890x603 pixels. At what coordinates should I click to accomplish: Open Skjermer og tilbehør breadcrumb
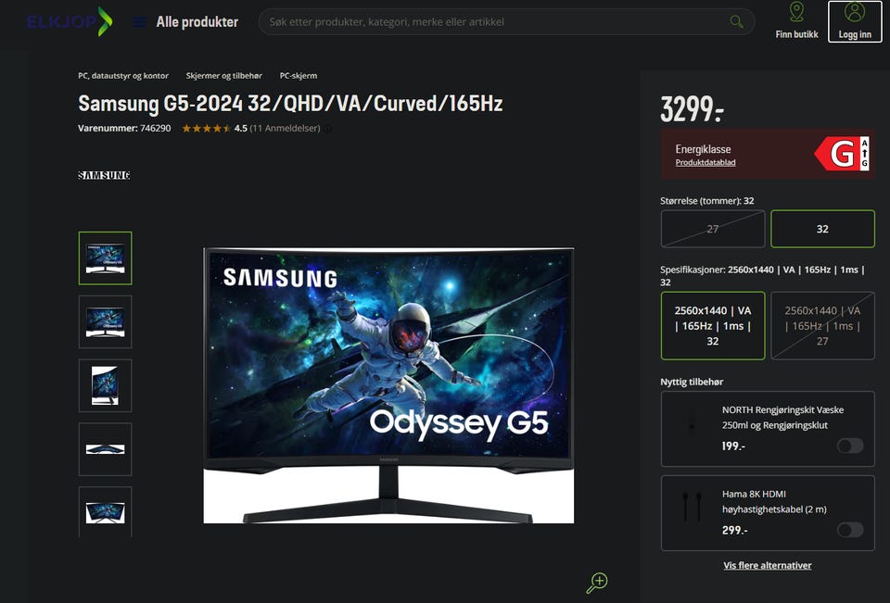(224, 75)
